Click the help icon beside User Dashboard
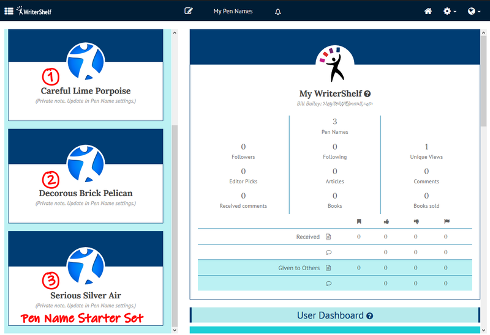This screenshot has height=335, width=490. point(370,316)
